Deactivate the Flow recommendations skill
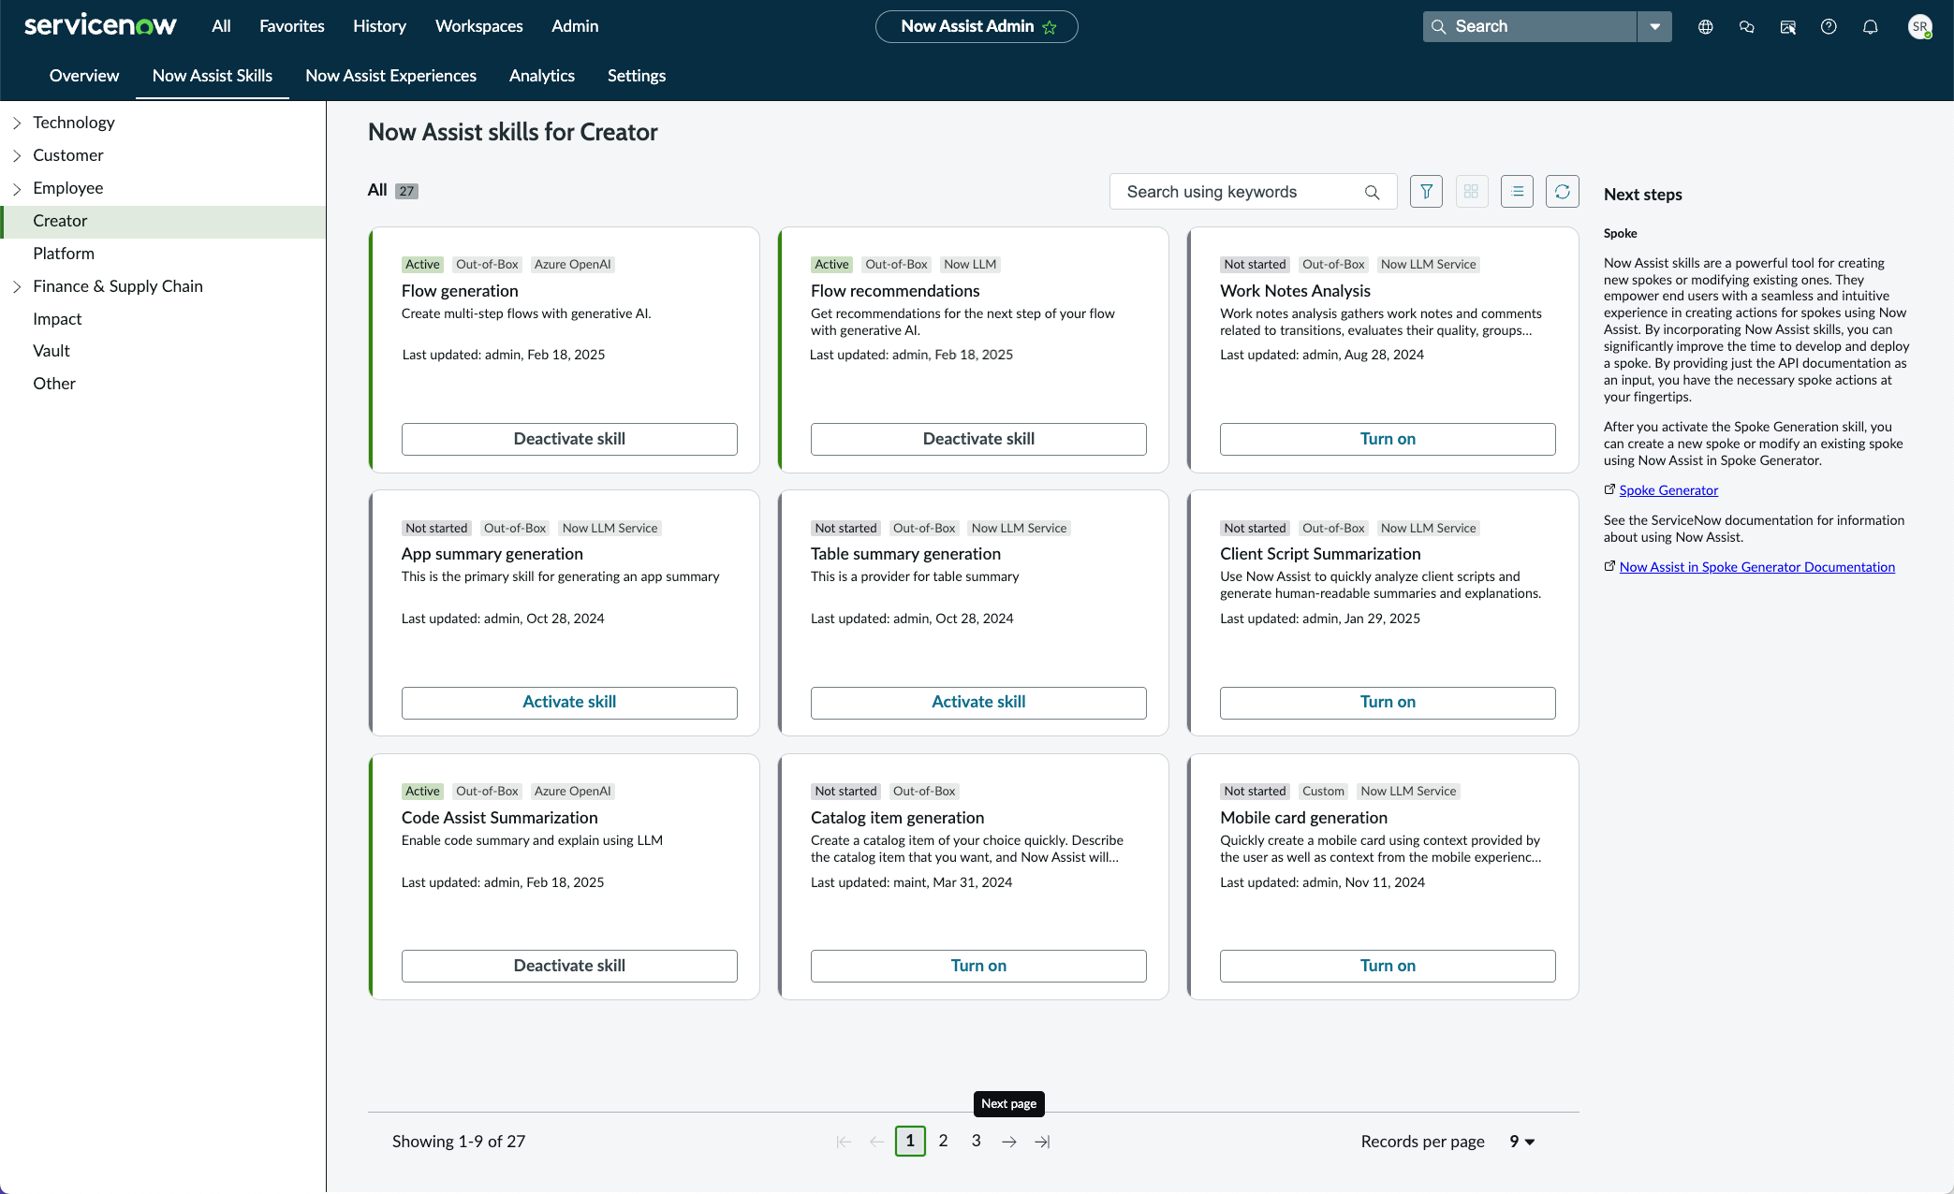This screenshot has height=1194, width=1954. pyautogui.click(x=978, y=439)
